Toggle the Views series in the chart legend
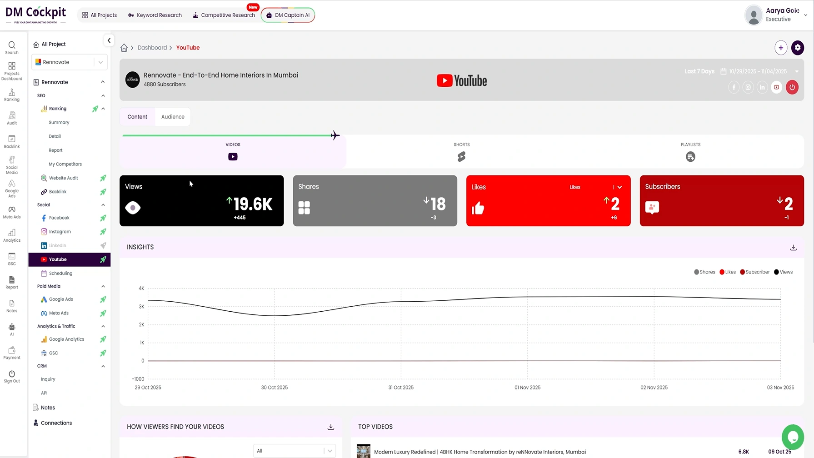Viewport: 814px width, 458px height. click(x=783, y=272)
